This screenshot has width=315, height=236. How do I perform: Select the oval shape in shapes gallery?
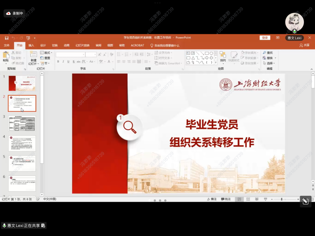click(211, 53)
